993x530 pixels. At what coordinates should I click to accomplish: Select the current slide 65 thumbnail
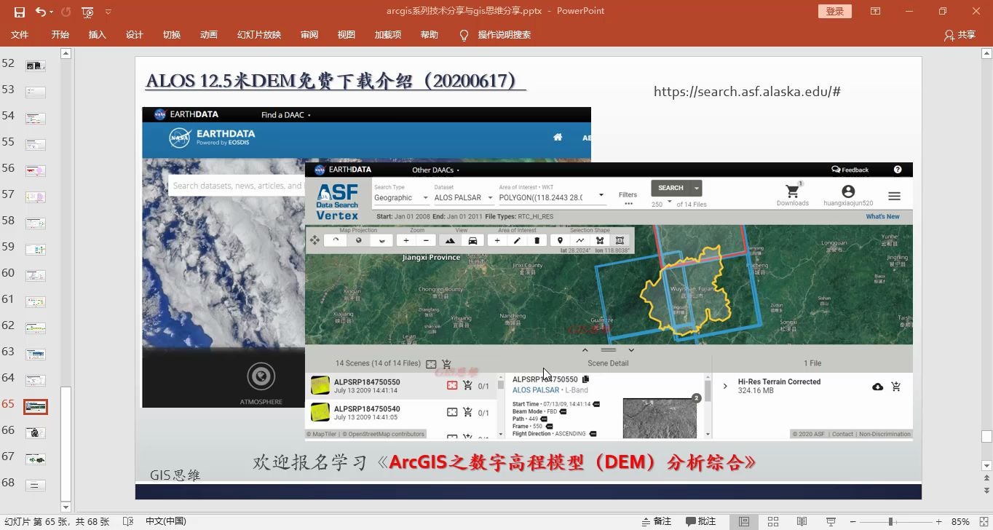tap(36, 406)
